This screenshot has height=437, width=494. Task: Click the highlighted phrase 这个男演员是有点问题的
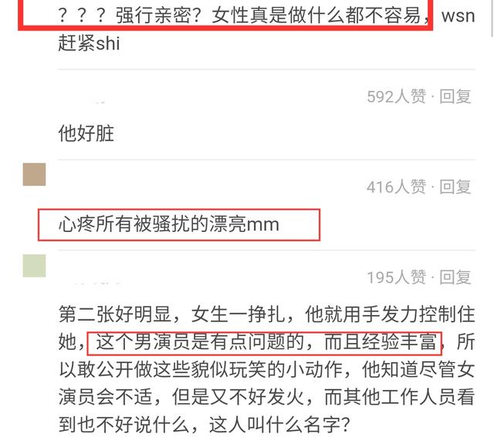pos(200,342)
